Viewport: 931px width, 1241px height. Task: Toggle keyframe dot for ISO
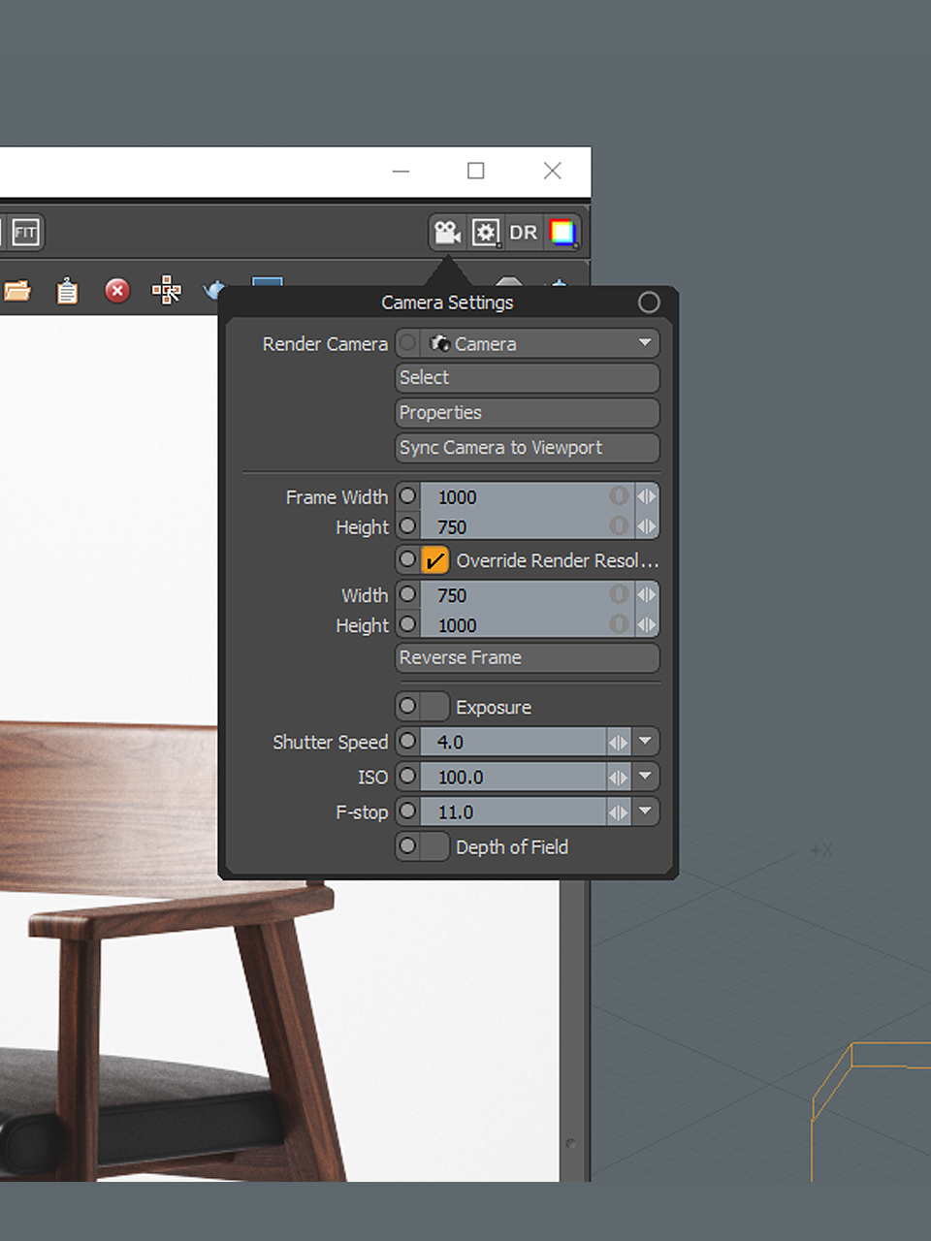(408, 777)
